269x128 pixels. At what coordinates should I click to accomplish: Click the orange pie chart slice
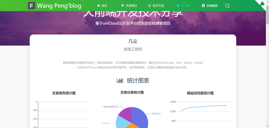point(132,126)
